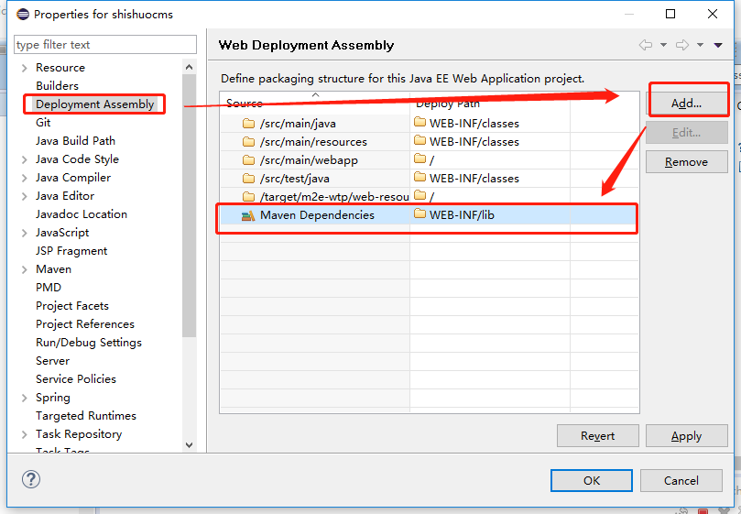Close the Properties dialog window
741x514 pixels.
713,14
